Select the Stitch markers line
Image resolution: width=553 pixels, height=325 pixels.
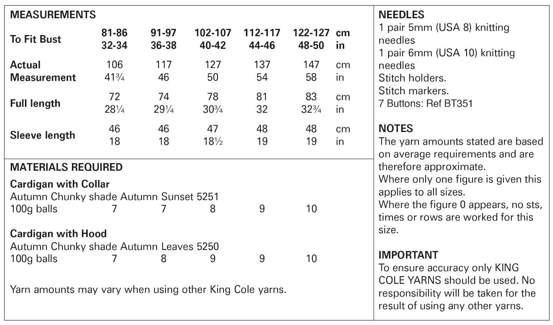pos(413,91)
